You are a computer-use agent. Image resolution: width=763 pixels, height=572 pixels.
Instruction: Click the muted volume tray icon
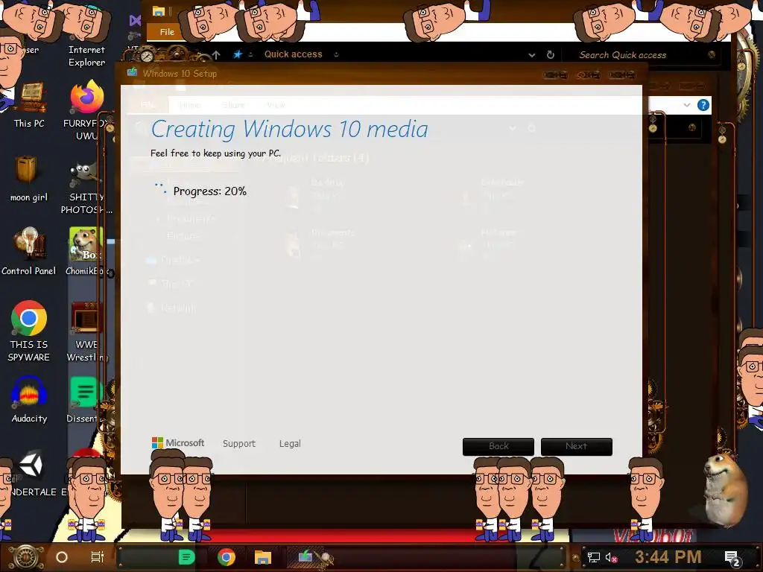pyautogui.click(x=611, y=557)
